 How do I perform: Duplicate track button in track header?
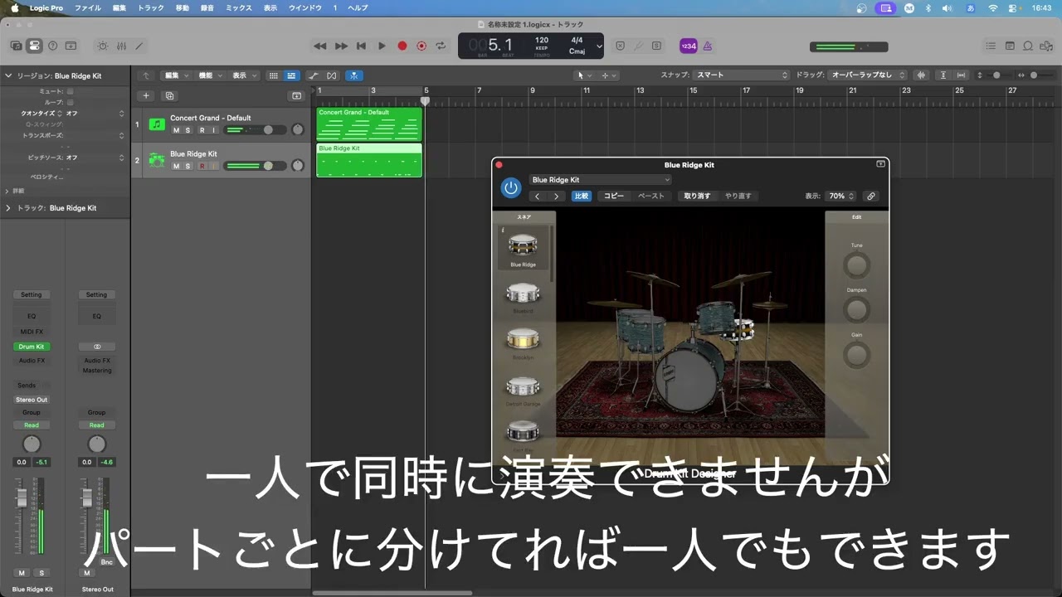coord(169,96)
